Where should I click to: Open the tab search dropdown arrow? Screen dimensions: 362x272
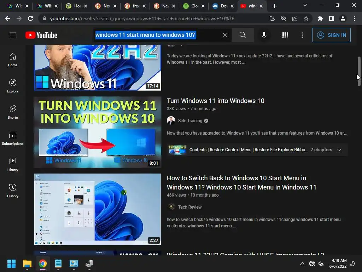(x=305, y=5)
